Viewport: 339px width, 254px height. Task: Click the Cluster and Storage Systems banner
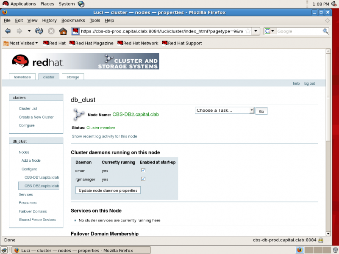(x=128, y=61)
